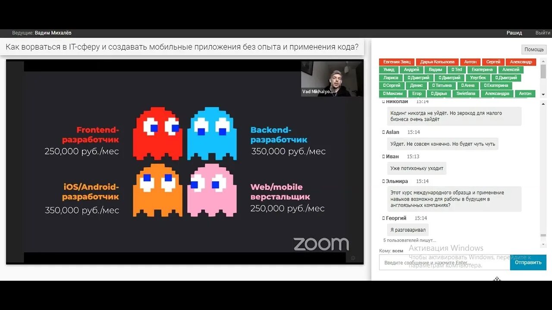Click message 'Уже потихоньку уходит'
The image size is (552, 310).
[417, 168]
